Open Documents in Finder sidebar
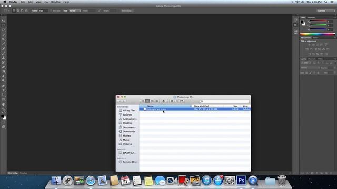The image size is (337, 189). click(129, 127)
